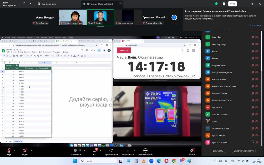The height and width of the screenshot is (165, 264).
Task: Click camera-off icon for Соня
Action: click(x=257, y=121)
